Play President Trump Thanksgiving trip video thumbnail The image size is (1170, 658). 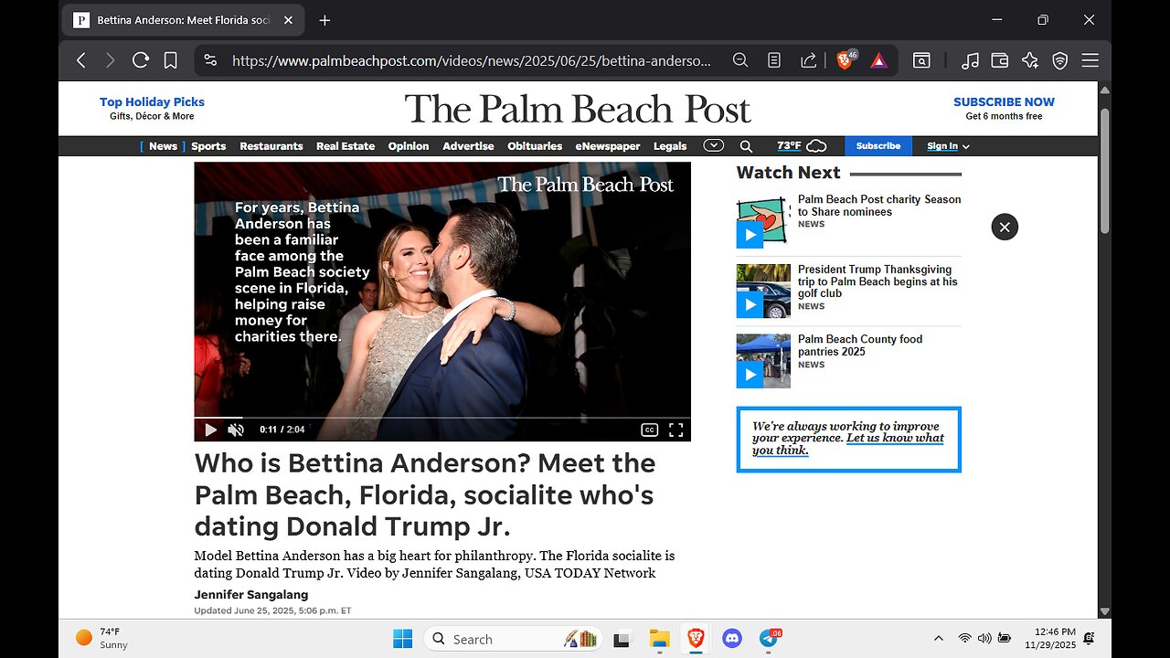763,292
